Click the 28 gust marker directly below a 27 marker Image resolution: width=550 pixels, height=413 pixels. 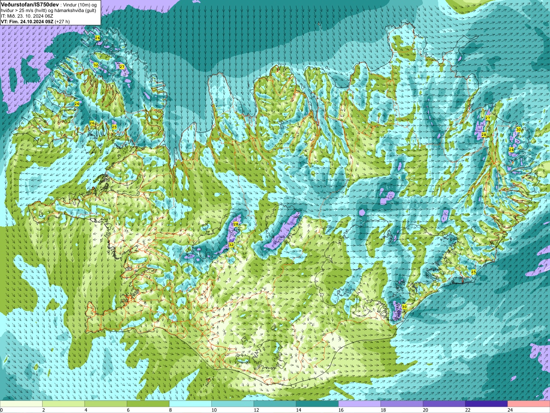click(x=484, y=135)
